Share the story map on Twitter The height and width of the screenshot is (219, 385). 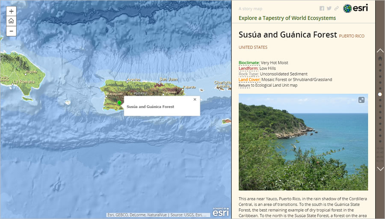pyautogui.click(x=329, y=9)
